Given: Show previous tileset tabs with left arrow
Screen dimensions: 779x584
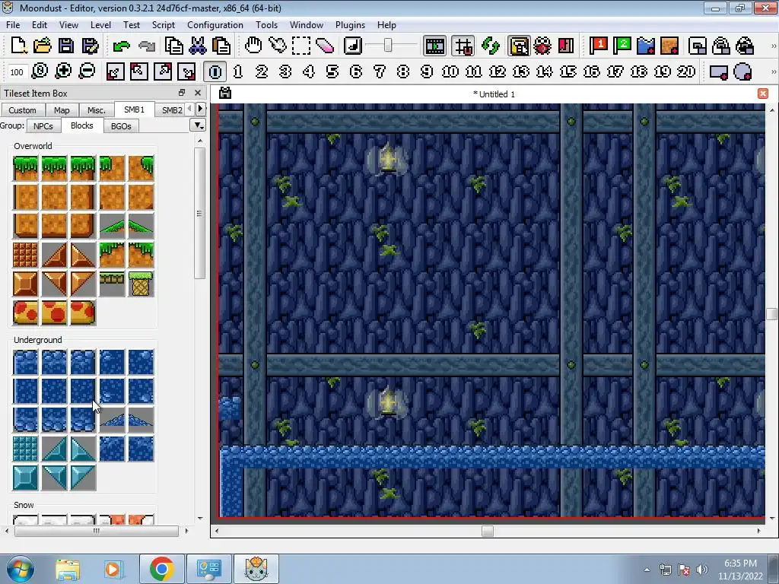Looking at the screenshot, I should [189, 109].
